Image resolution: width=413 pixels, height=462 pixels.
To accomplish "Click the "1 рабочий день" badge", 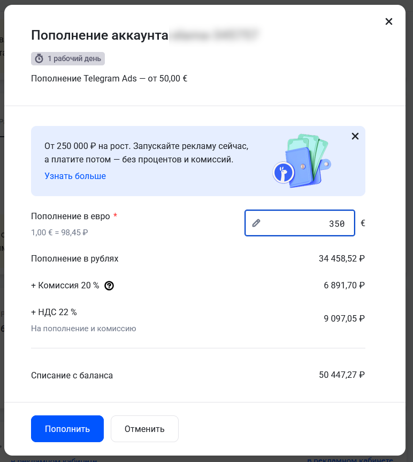I will coord(68,59).
